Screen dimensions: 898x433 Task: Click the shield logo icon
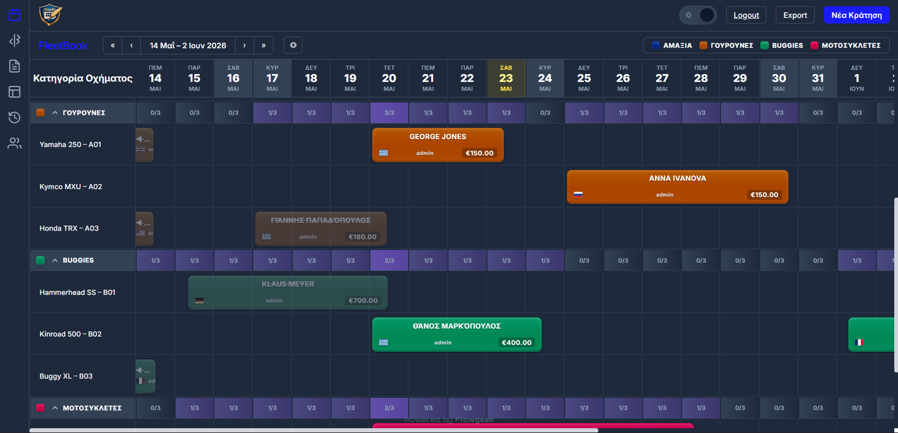(51, 15)
